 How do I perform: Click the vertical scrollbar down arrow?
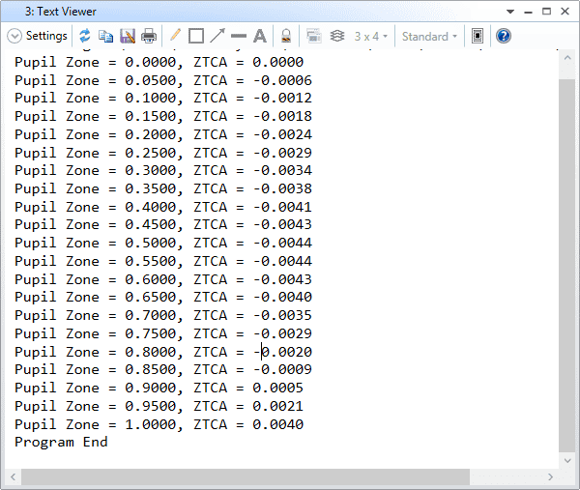point(567,460)
